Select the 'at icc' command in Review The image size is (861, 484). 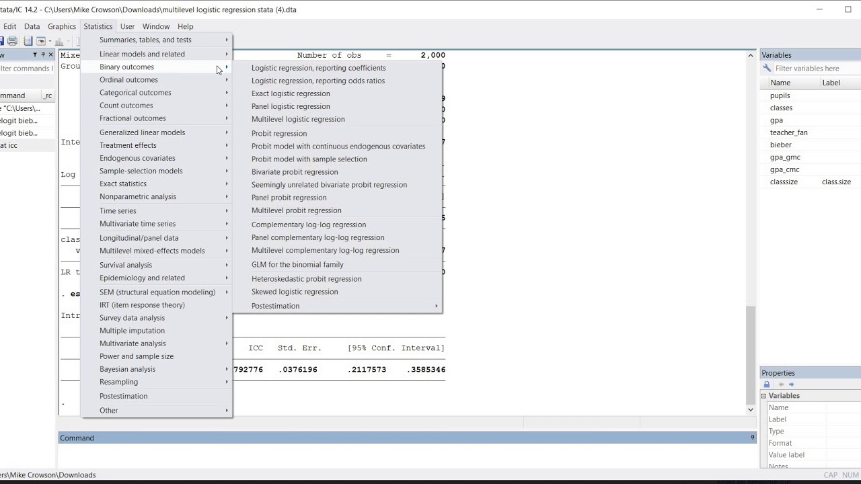[27, 145]
